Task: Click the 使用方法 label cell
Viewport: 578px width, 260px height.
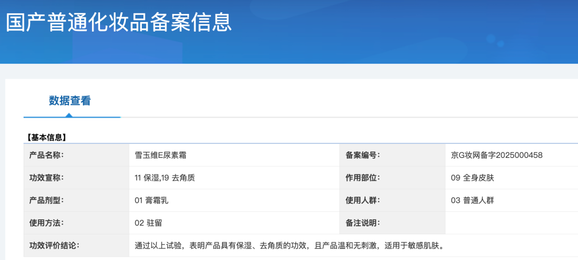Action: point(77,223)
